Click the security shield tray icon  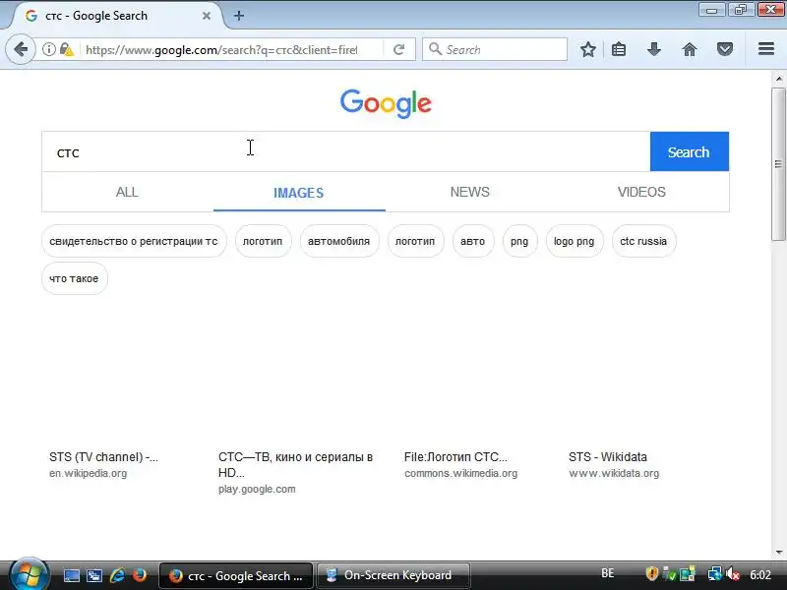[x=651, y=573]
